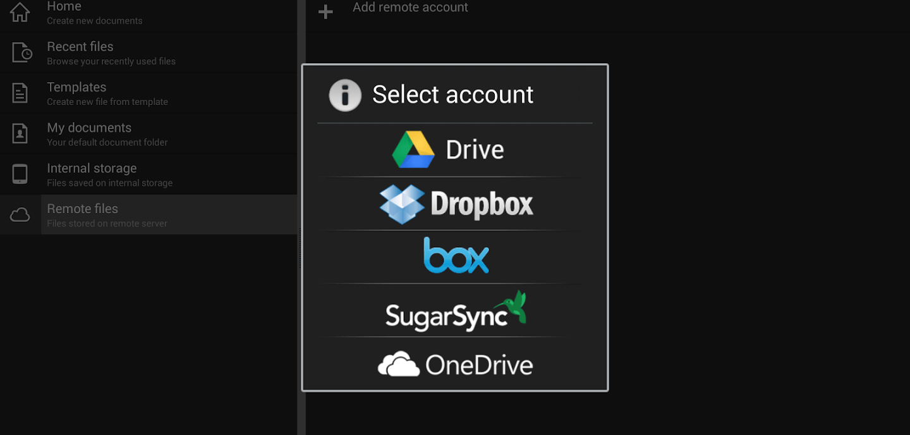Open Recent files in sidebar
Viewport: 910px width, 435px height.
click(149, 53)
